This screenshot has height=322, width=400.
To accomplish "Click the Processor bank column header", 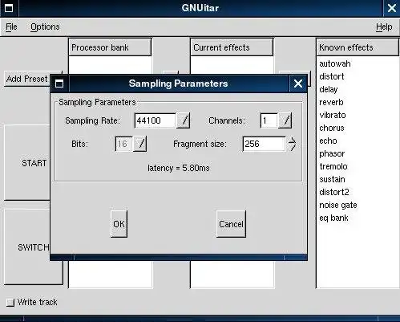I will tap(110, 47).
